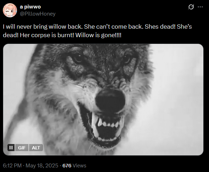Click the word 'Views' in the footer
Image resolution: width=209 pixels, height=172 pixels.
coord(79,166)
